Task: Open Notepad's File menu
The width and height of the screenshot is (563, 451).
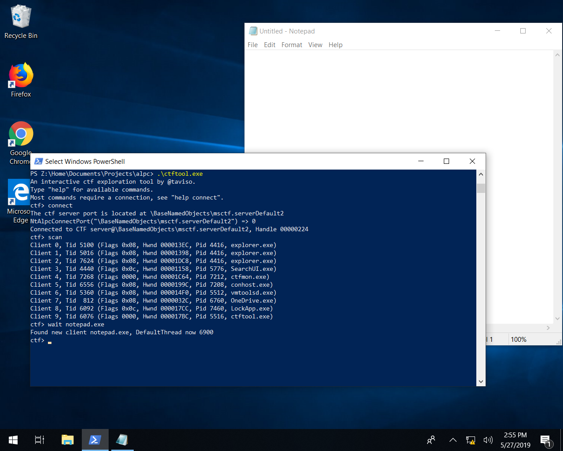Action: [x=252, y=45]
